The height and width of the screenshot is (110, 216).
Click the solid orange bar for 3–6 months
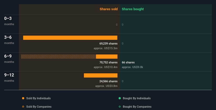click(x=70, y=38)
